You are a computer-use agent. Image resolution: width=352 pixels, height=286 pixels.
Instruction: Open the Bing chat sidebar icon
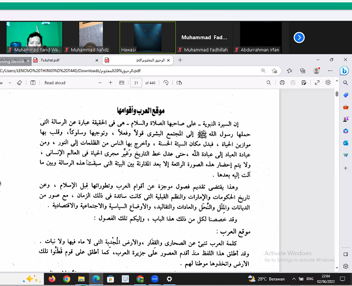tap(344, 71)
